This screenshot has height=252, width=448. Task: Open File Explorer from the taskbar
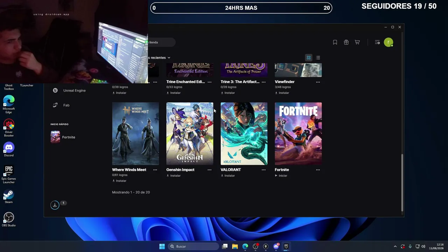pos(235,246)
